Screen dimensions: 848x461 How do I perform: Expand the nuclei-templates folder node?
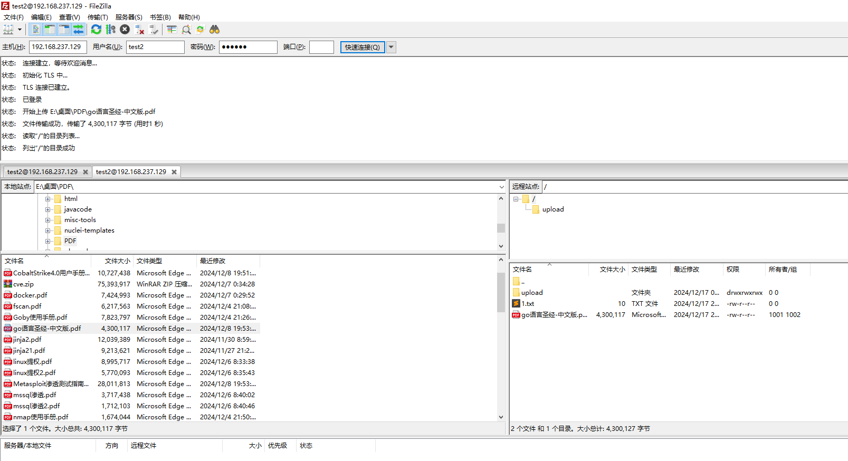point(48,230)
